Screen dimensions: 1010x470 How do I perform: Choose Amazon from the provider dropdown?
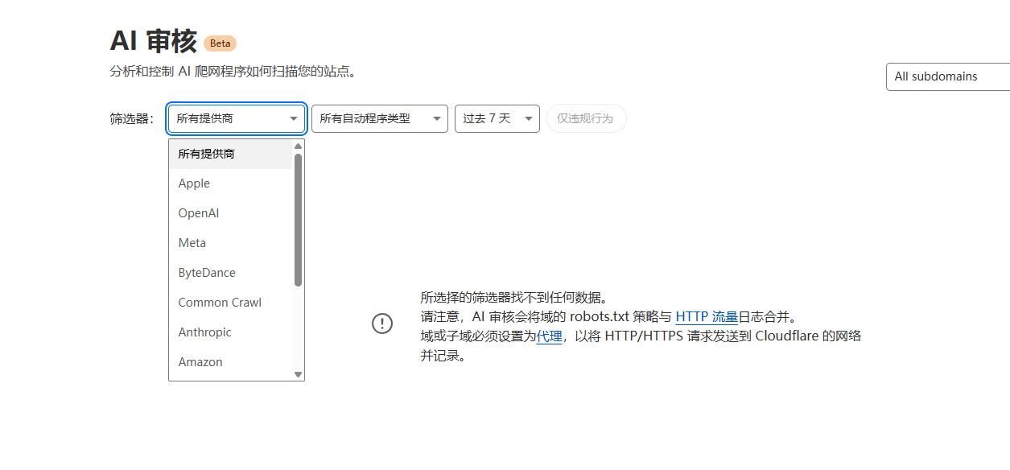click(x=200, y=361)
